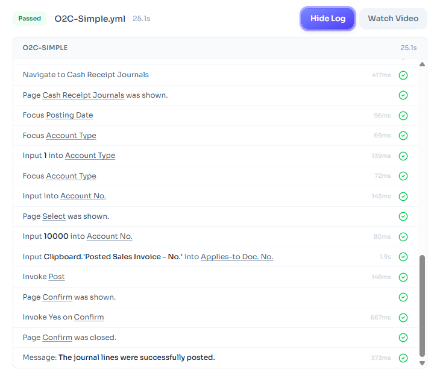The height and width of the screenshot is (381, 440).
Task: Select 'Navigate to Cash Receipt Journals' step text
Action: point(86,75)
